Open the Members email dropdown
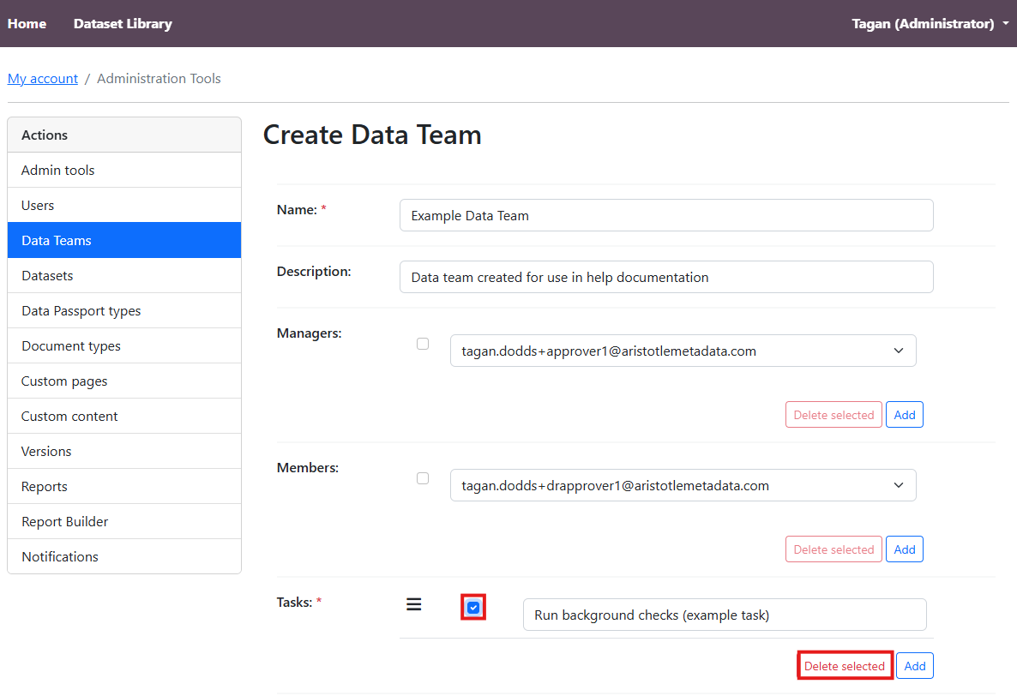The width and height of the screenshot is (1017, 696). [x=683, y=485]
